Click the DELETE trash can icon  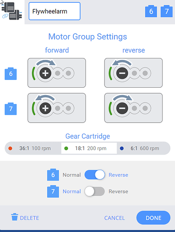point(14,217)
